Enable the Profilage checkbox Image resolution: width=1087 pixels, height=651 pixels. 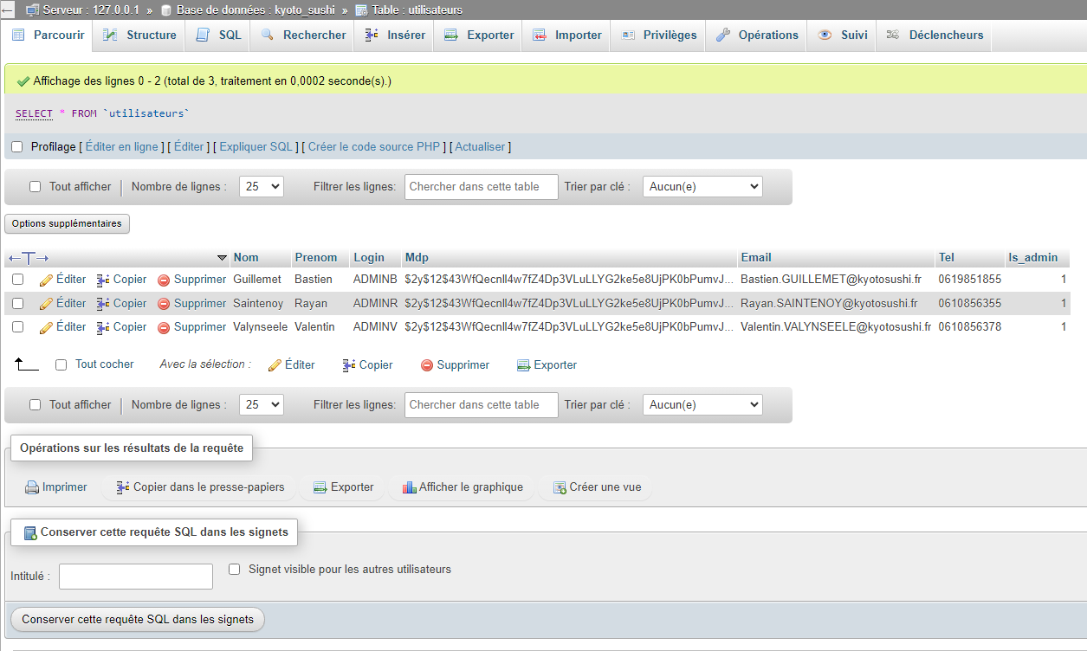(17, 147)
